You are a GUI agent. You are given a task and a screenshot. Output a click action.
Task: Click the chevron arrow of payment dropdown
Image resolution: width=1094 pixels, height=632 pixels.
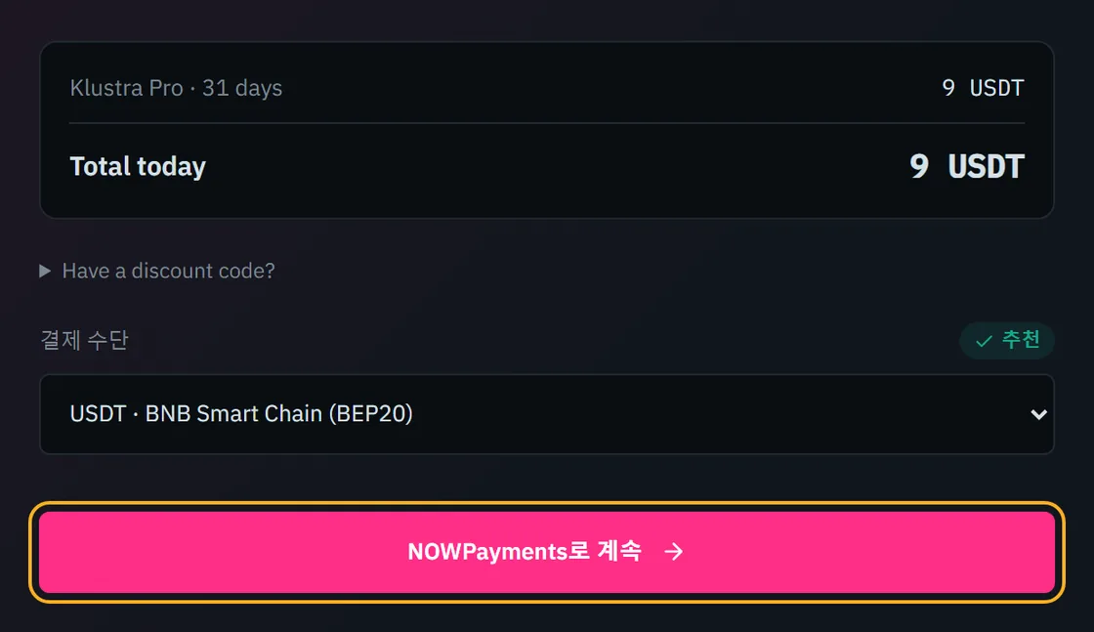(x=1038, y=414)
